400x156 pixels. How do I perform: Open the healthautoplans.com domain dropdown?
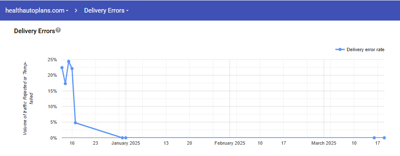[x=37, y=10]
